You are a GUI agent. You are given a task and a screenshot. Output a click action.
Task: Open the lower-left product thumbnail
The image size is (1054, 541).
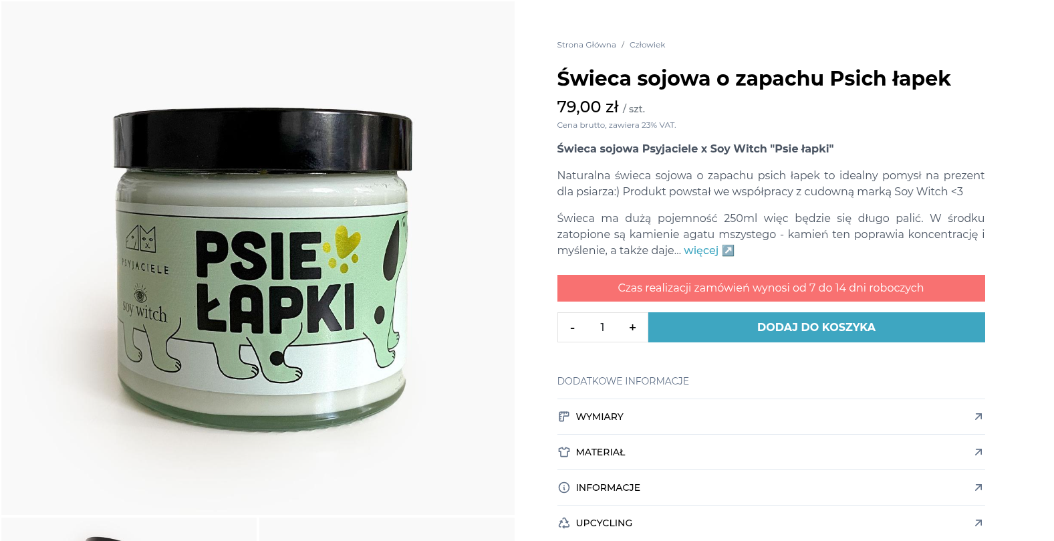click(129, 529)
